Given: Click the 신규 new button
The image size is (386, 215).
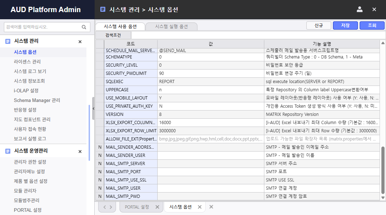Looking at the screenshot, I should click(319, 26).
